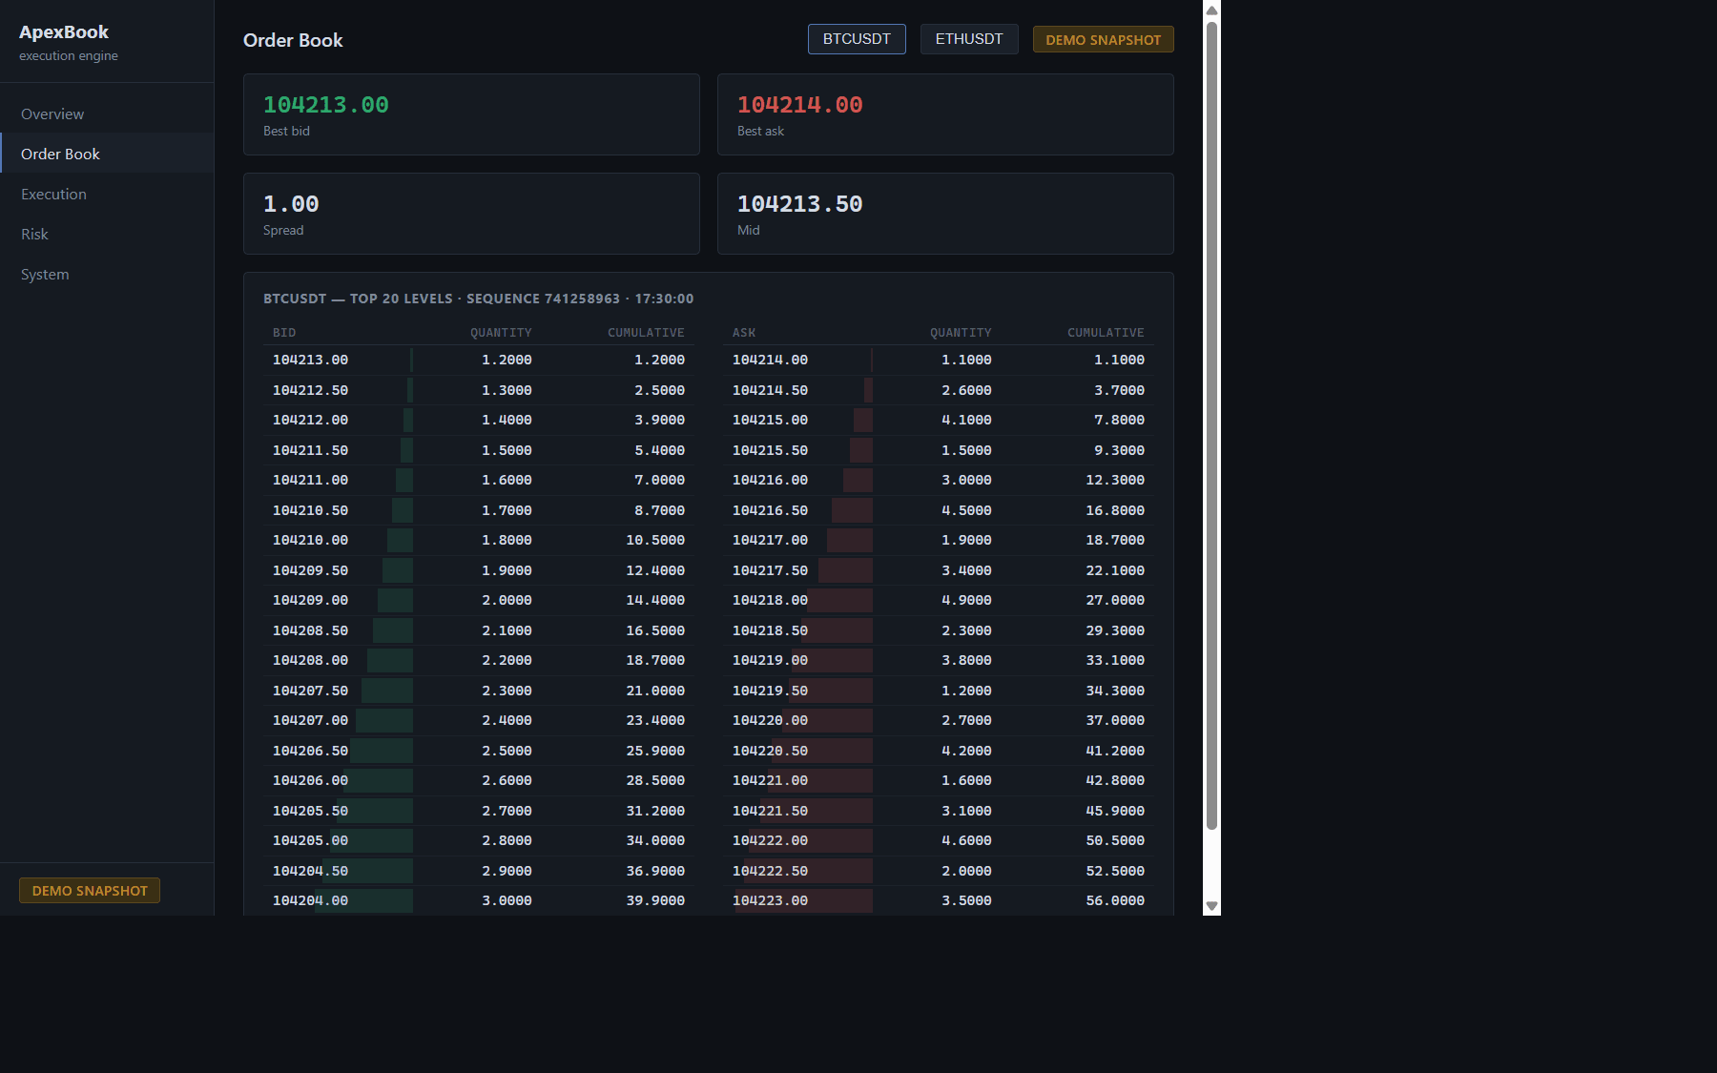Click the scrollbar down arrow
The height and width of the screenshot is (1073, 1717).
(x=1211, y=906)
